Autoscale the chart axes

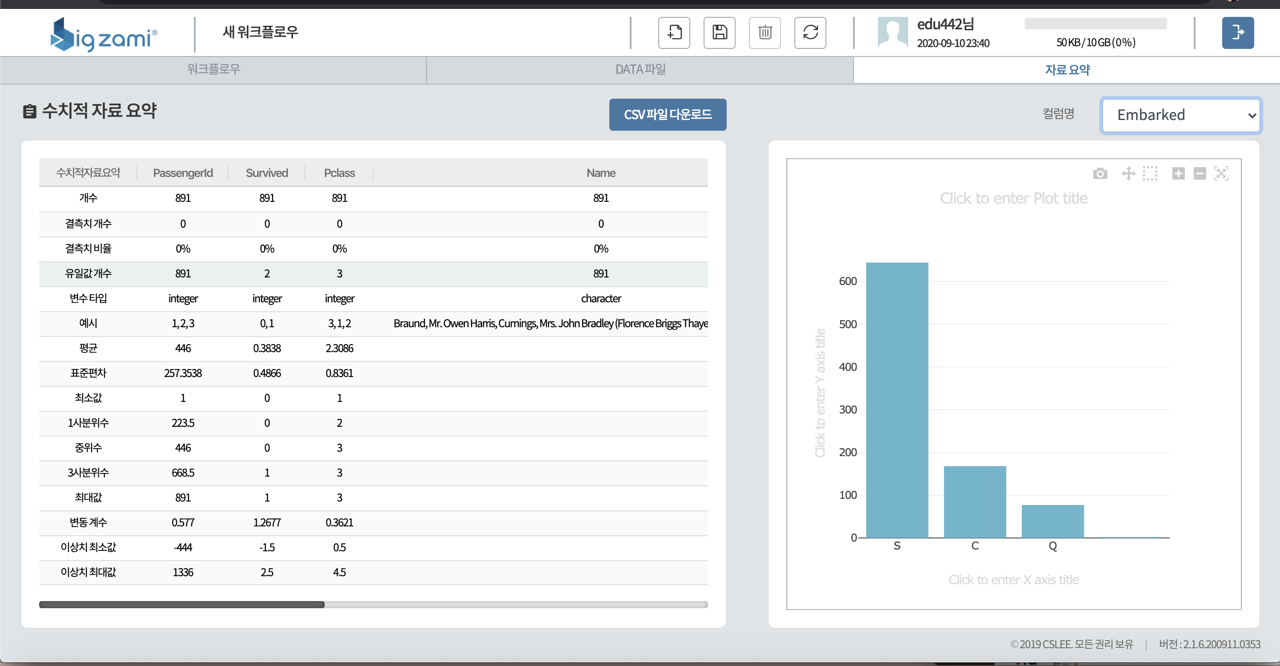pos(1221,173)
